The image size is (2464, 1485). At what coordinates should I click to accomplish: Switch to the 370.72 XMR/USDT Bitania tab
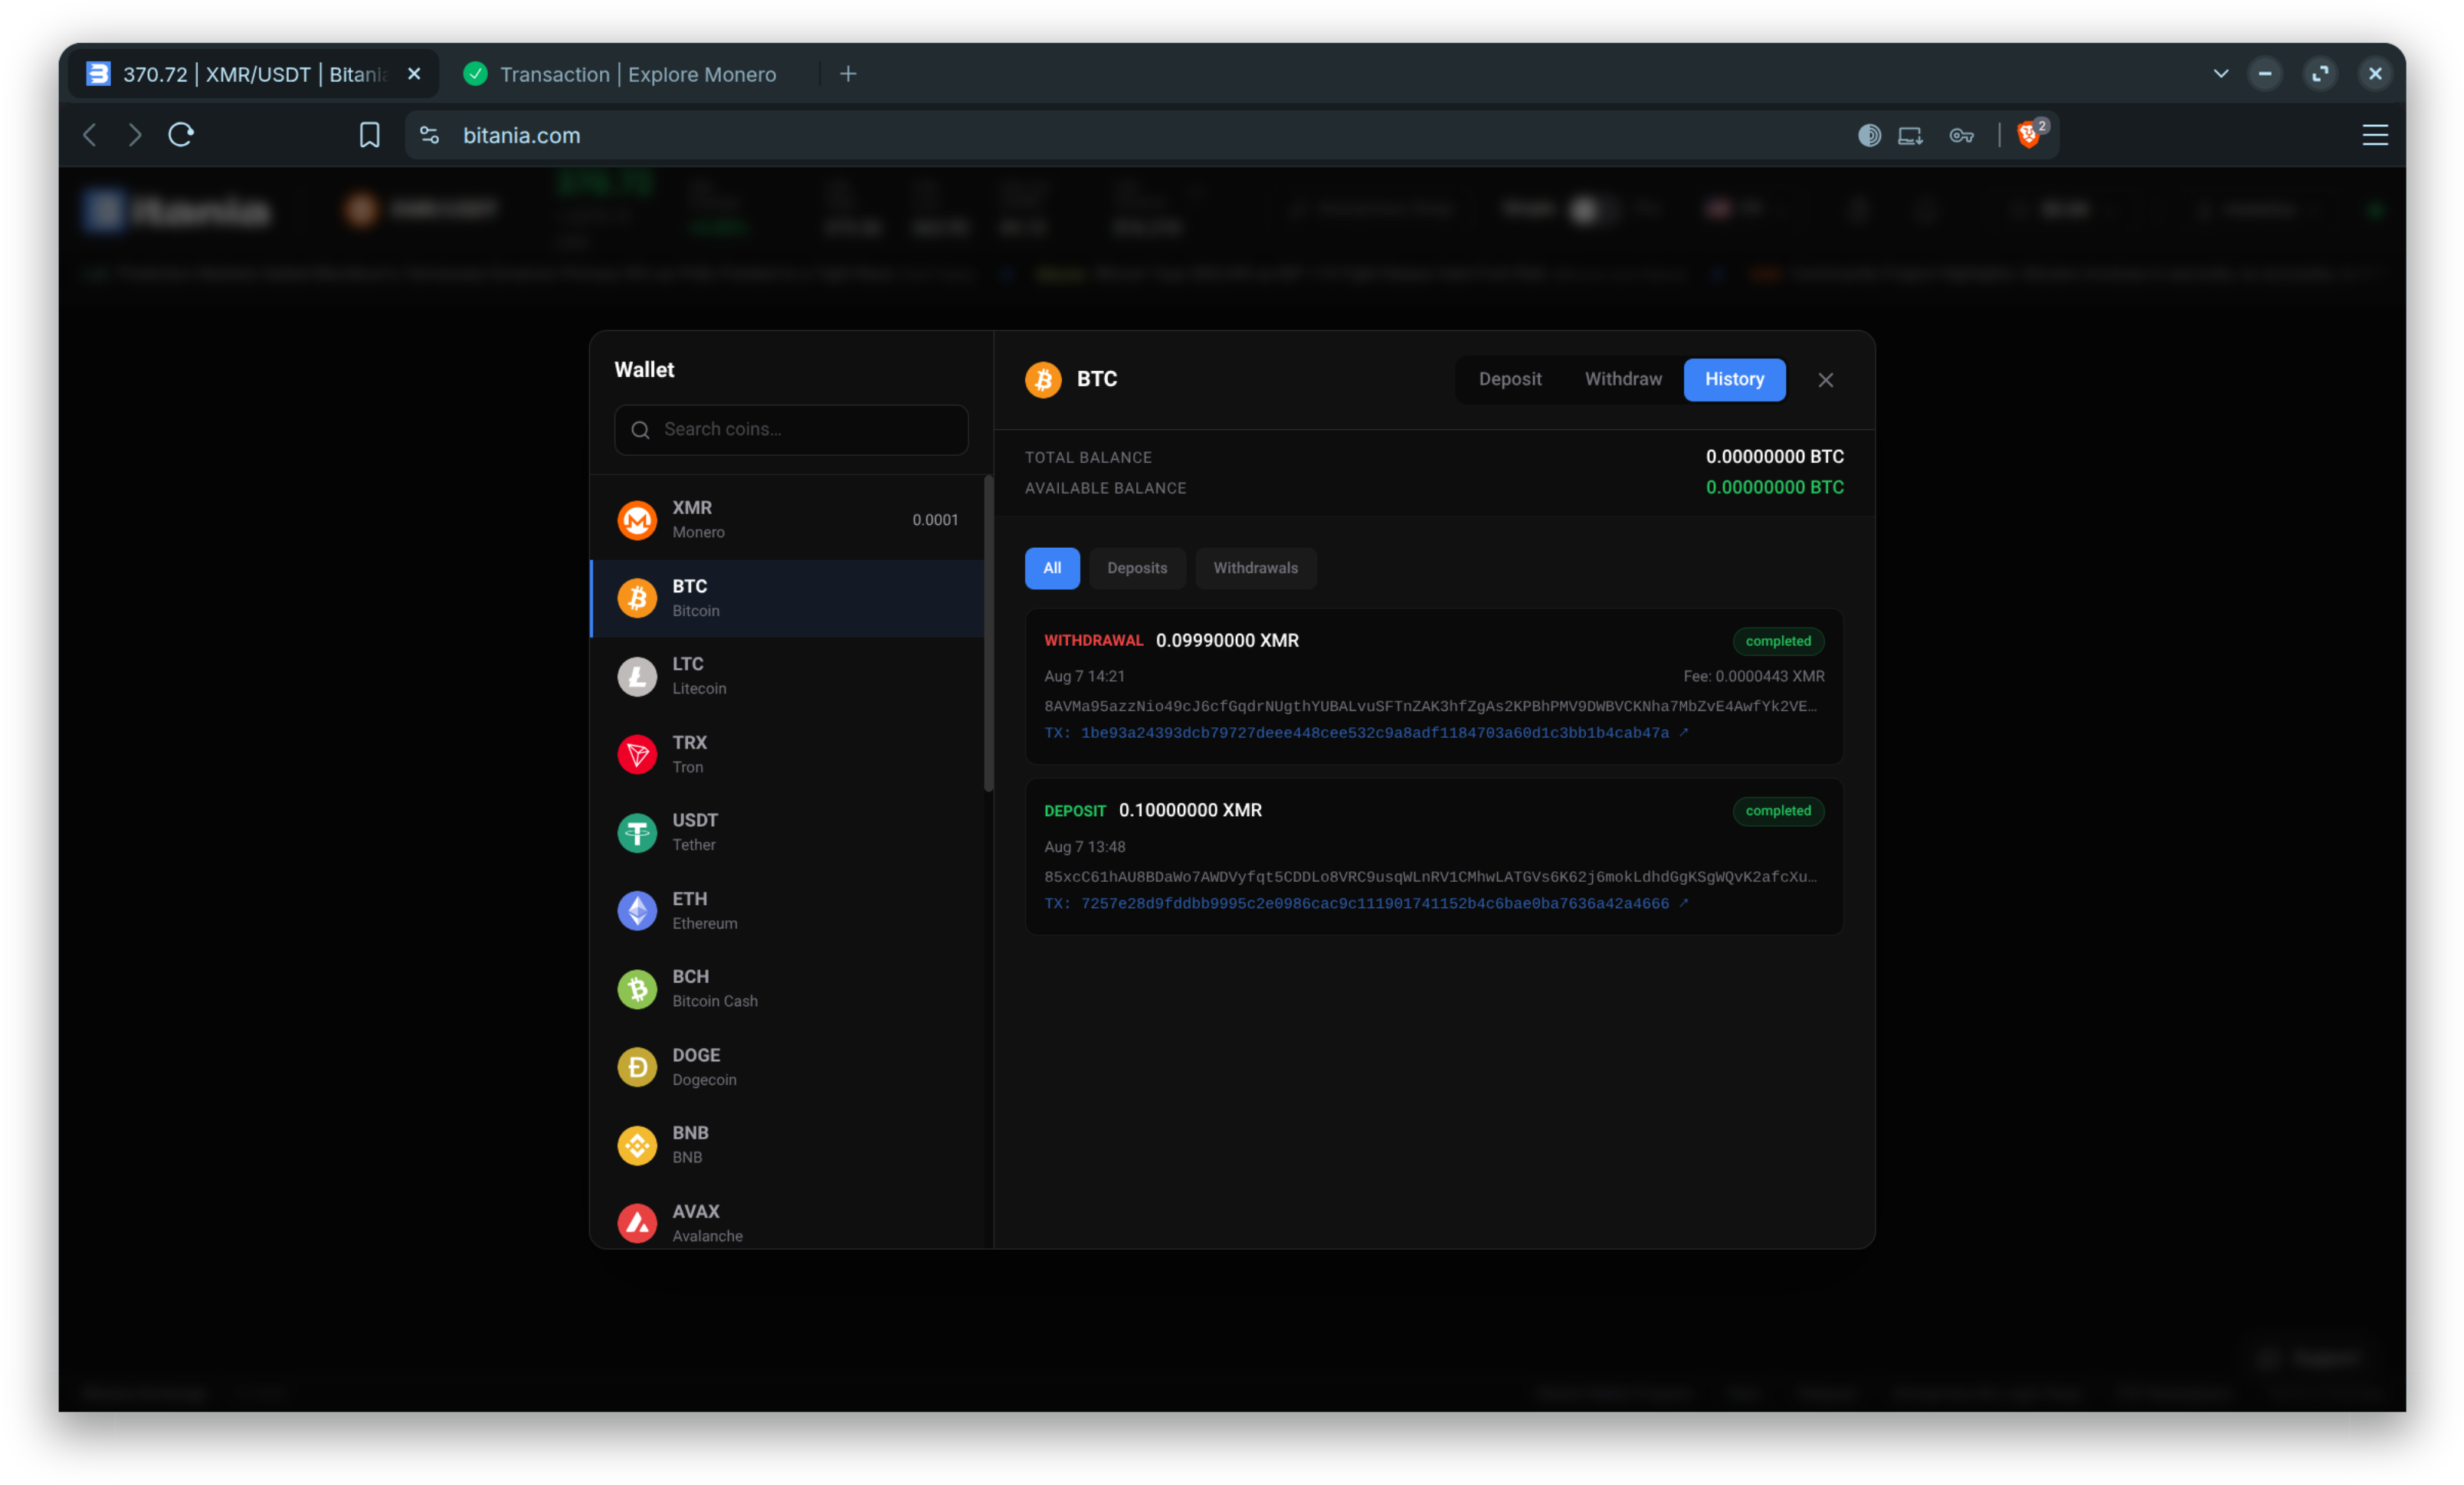pos(253,74)
